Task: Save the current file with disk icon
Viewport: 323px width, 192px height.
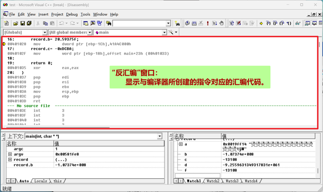Action: [22, 23]
